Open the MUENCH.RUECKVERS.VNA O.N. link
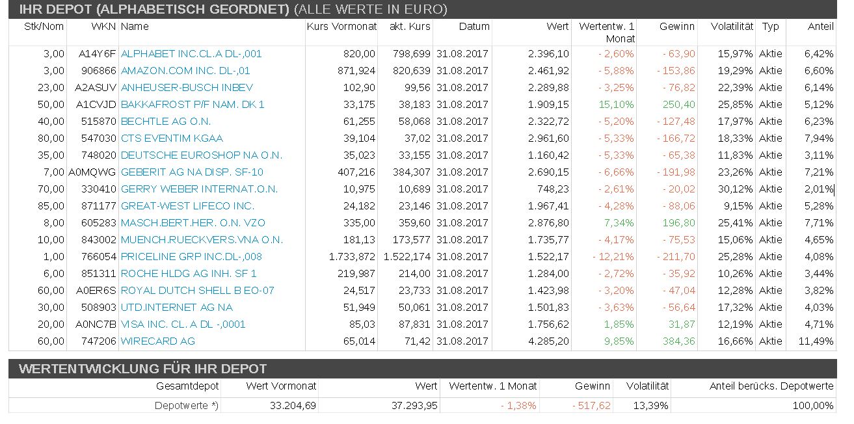The image size is (854, 424). 202,240
